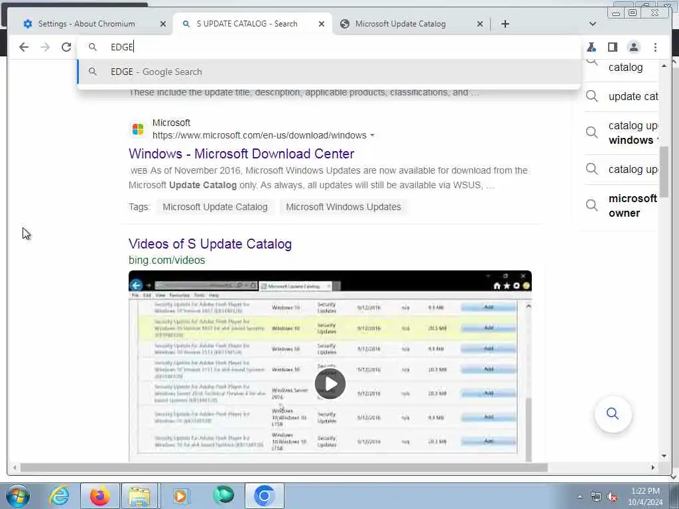Reload the current page
679x509 pixels.
coord(66,47)
